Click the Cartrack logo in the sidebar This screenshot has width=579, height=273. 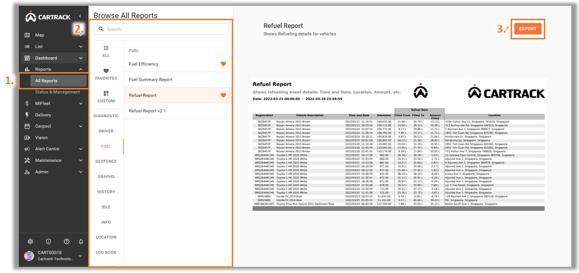click(48, 17)
